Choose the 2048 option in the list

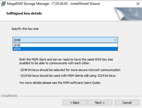[65, 45]
